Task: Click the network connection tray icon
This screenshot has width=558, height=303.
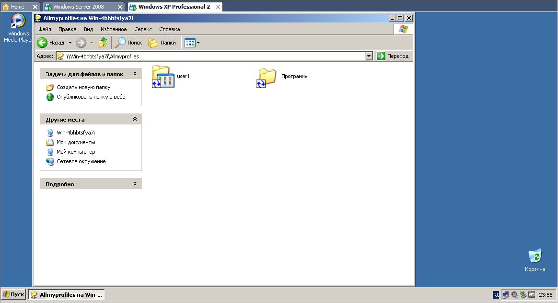Action: point(505,294)
